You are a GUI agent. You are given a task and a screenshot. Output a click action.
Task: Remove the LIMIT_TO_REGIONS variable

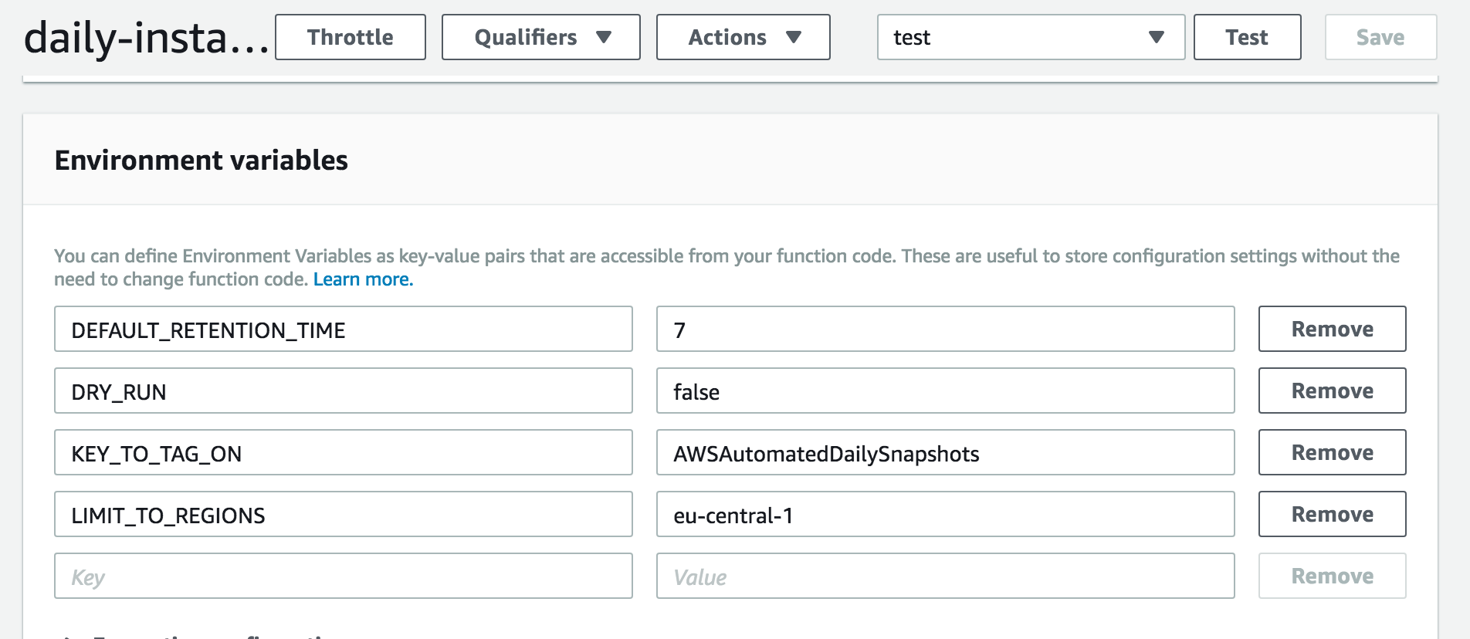[x=1332, y=515]
